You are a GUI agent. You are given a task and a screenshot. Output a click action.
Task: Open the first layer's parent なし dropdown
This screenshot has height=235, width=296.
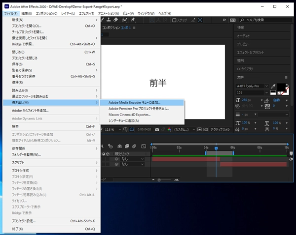click(133, 159)
